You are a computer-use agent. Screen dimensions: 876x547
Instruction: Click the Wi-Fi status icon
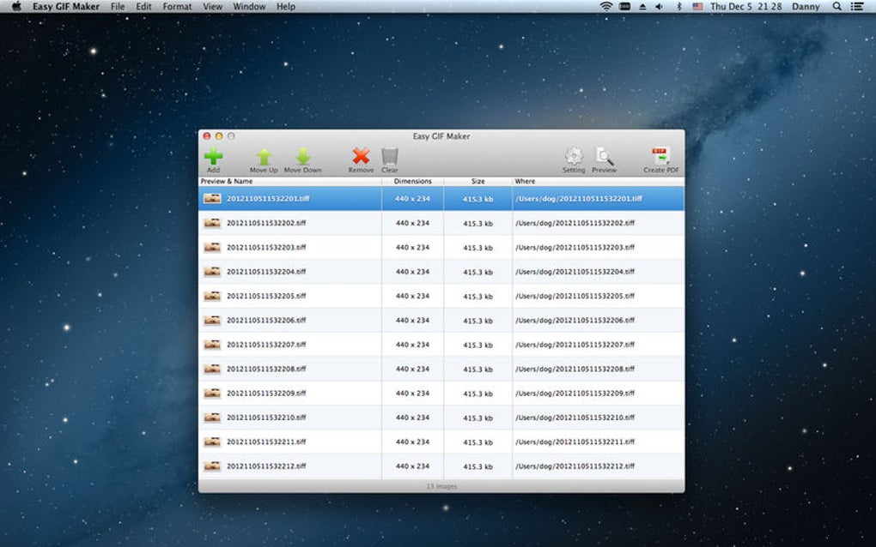(x=605, y=6)
